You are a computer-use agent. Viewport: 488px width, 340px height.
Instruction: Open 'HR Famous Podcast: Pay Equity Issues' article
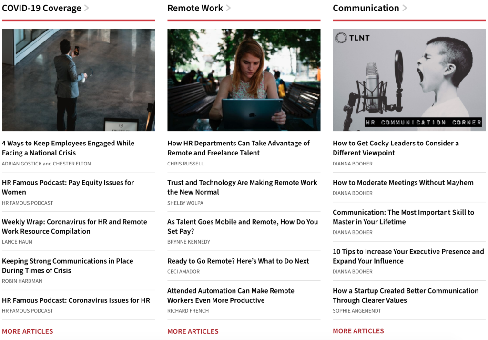pos(68,187)
